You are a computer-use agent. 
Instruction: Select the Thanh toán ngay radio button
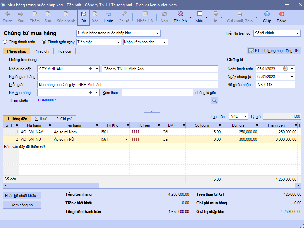coord(44,42)
